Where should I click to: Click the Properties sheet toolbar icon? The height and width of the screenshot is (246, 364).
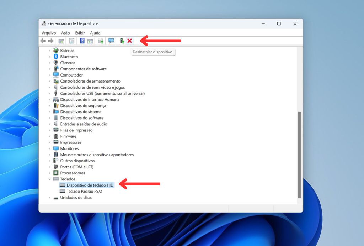point(72,41)
